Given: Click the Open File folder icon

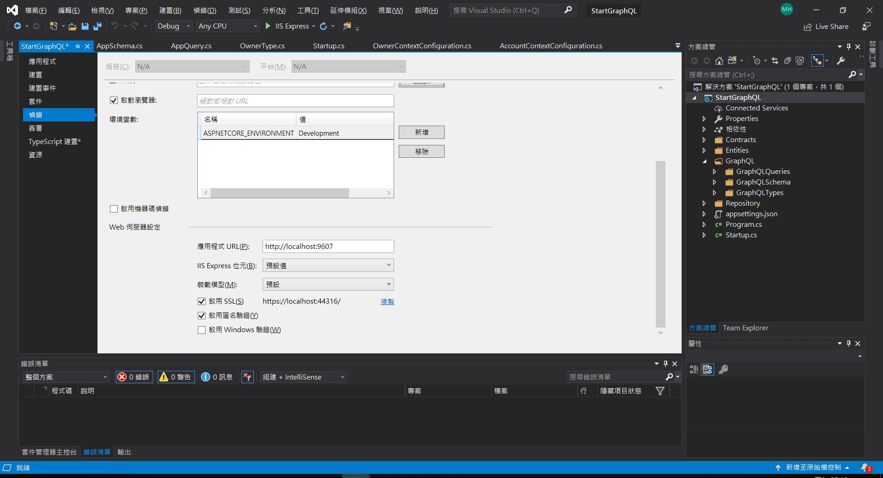Looking at the screenshot, I should tap(72, 26).
